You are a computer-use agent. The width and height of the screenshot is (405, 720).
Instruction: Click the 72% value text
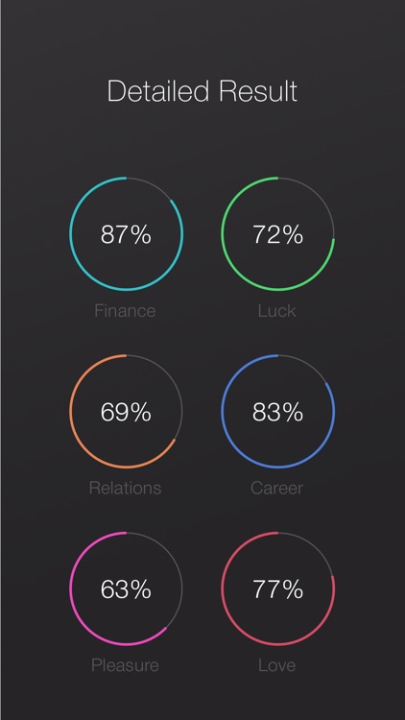(277, 234)
